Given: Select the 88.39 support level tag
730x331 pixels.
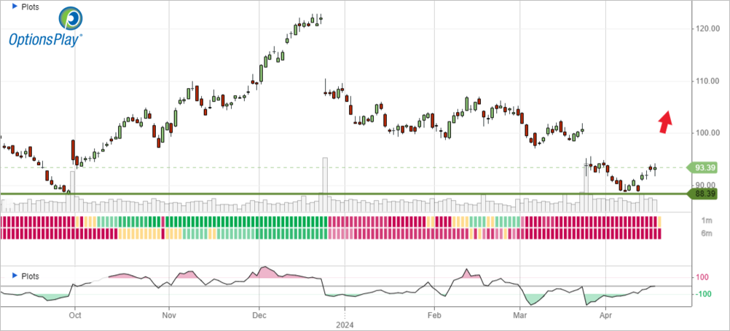Looking at the screenshot, I should 703,194.
